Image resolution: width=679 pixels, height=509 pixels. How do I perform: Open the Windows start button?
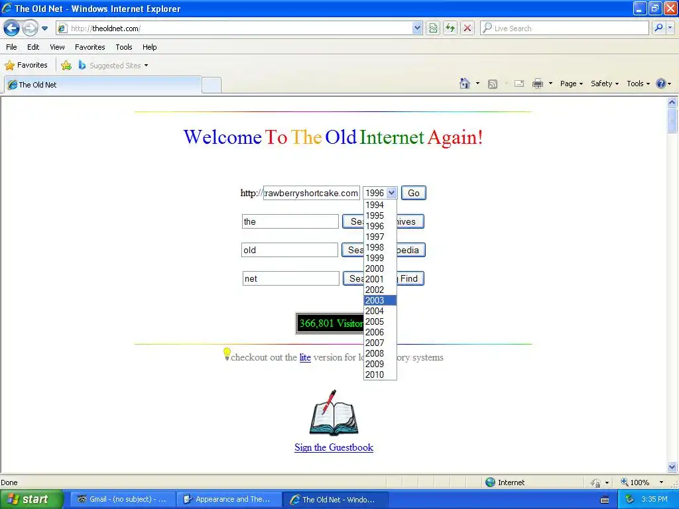point(31,499)
